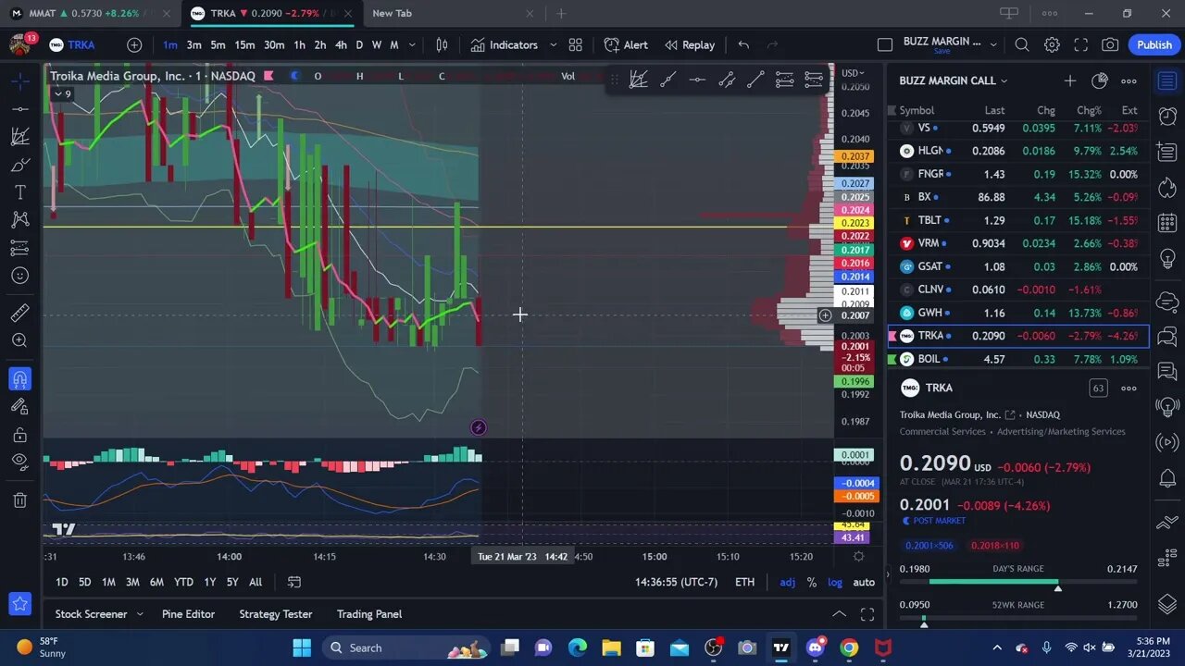The image size is (1185, 666).
Task: Change the candlestick chart type
Action: (x=442, y=44)
